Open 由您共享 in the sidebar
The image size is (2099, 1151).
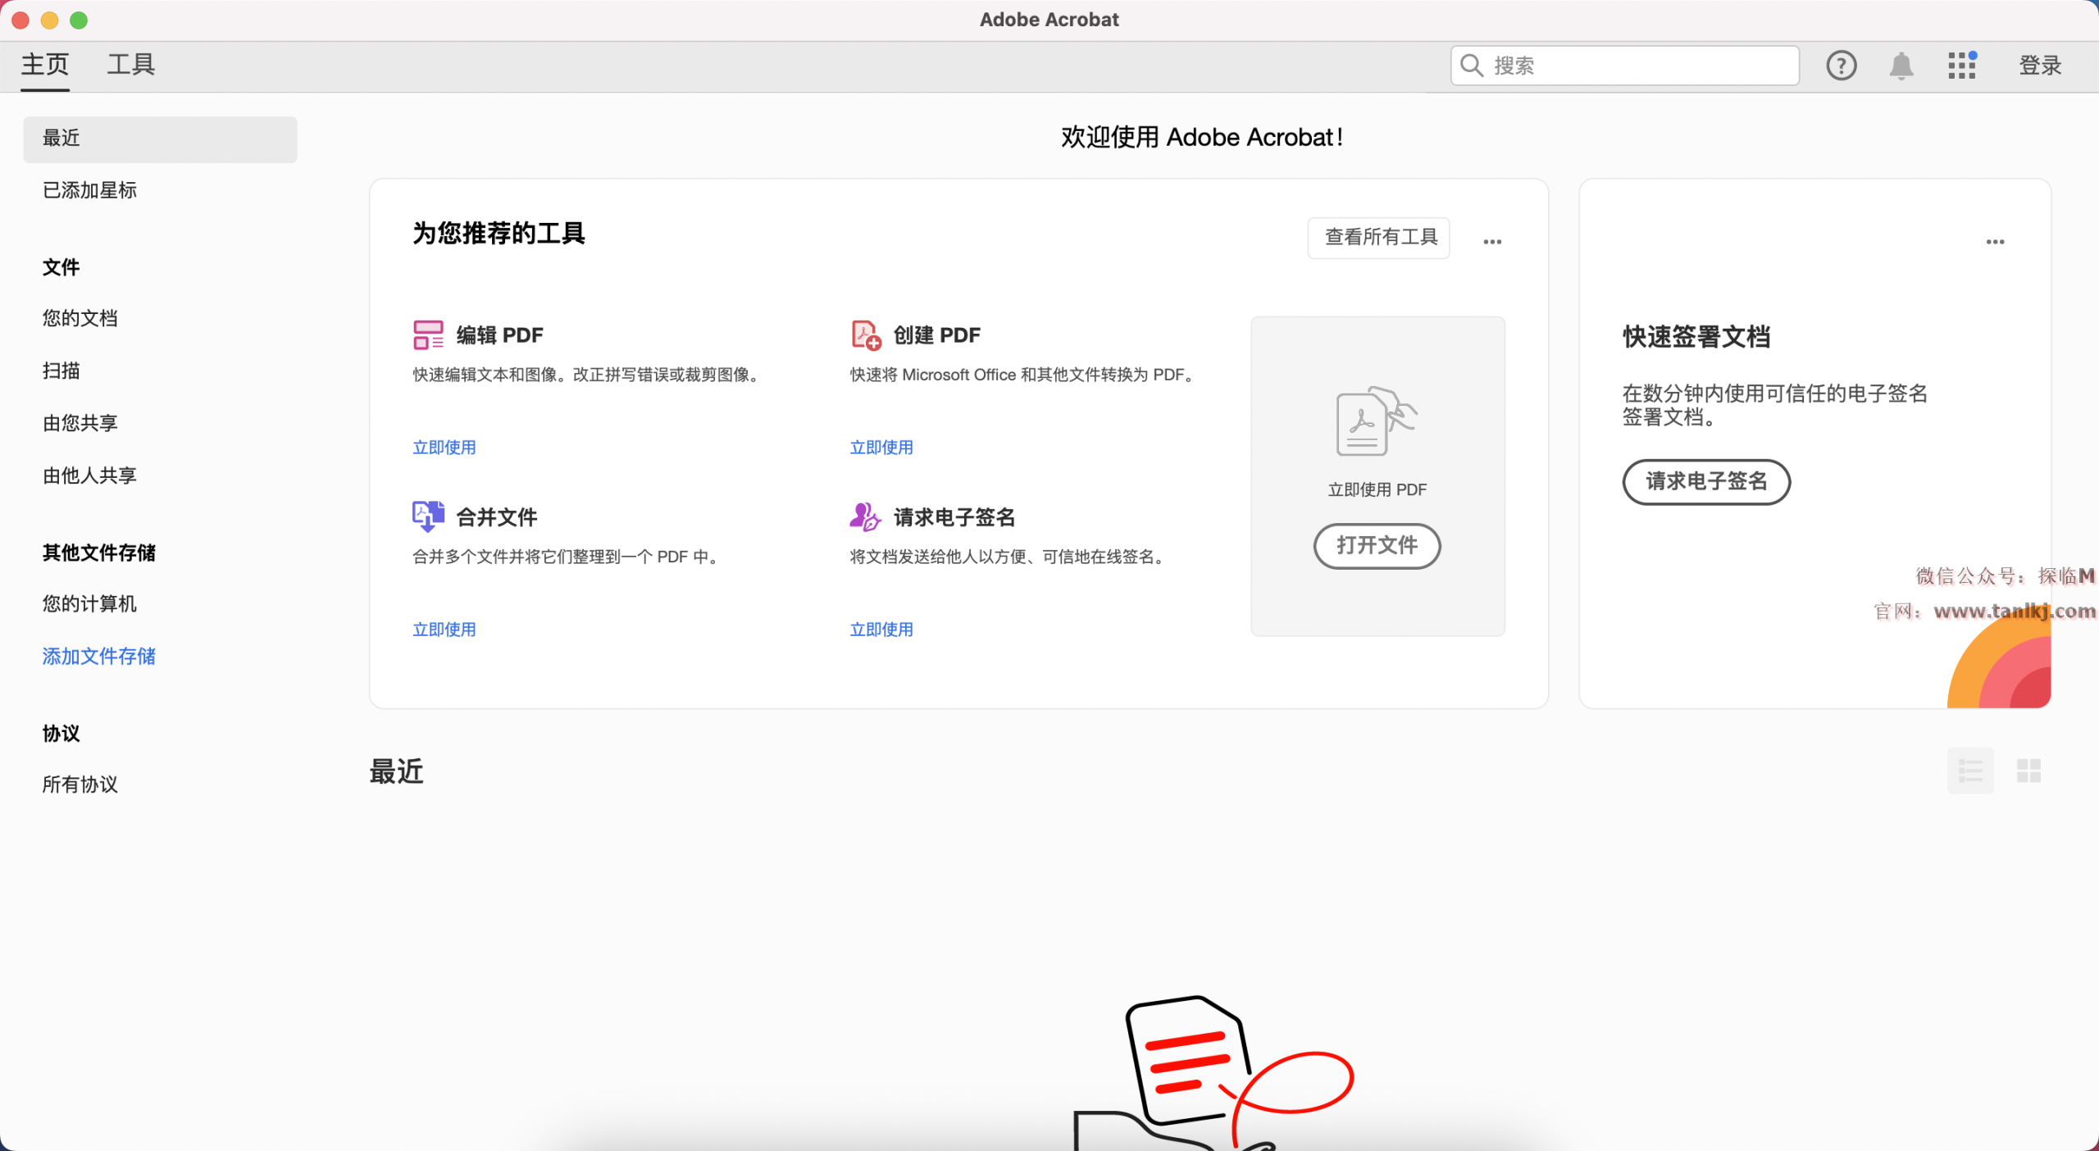[x=80, y=423]
